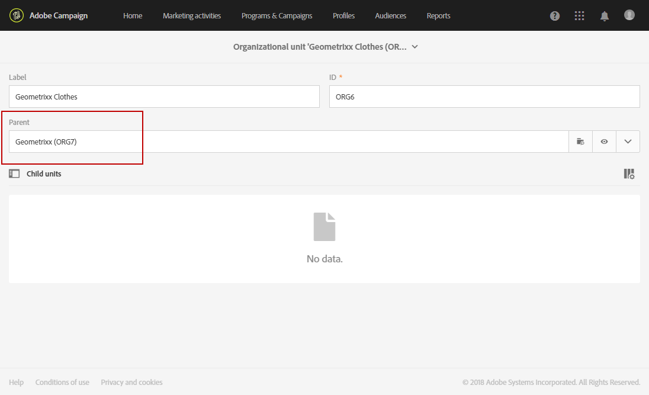
Task: Toggle the Child units side panel icon
Action: [x=14, y=174]
